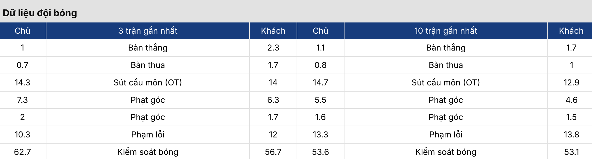
Task: Click the 0.8 goals conceded cell
Action: tap(320, 65)
